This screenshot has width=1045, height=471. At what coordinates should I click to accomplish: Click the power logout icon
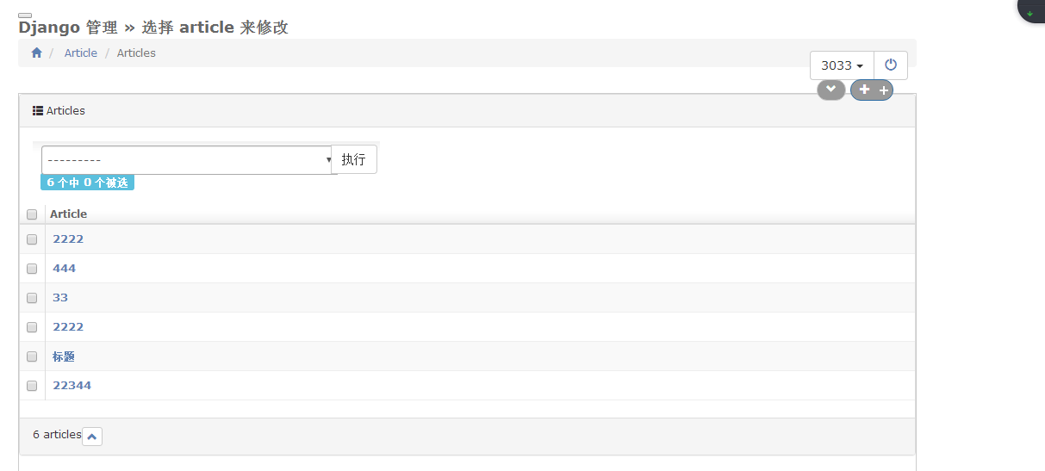891,65
